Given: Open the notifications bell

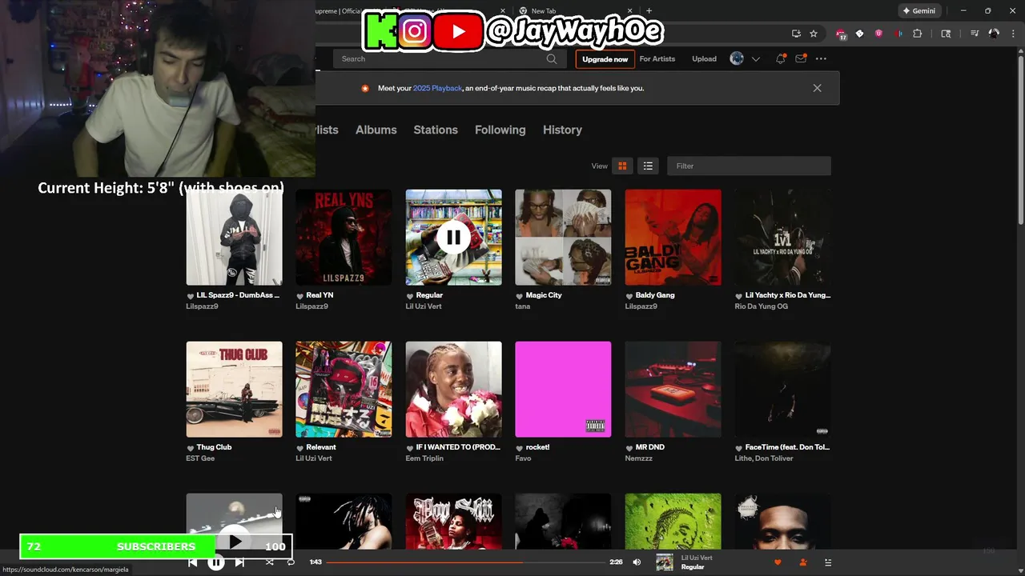Looking at the screenshot, I should 780,58.
